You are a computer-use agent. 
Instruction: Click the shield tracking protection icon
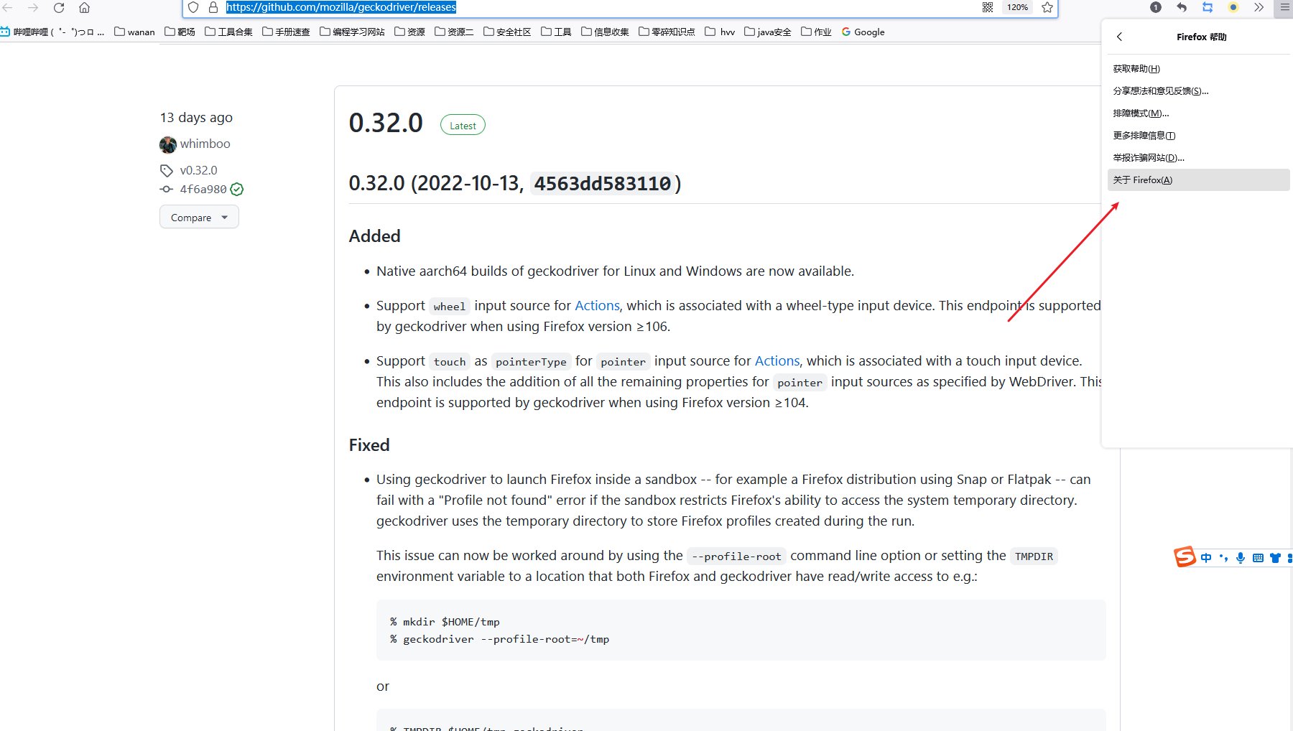click(193, 7)
